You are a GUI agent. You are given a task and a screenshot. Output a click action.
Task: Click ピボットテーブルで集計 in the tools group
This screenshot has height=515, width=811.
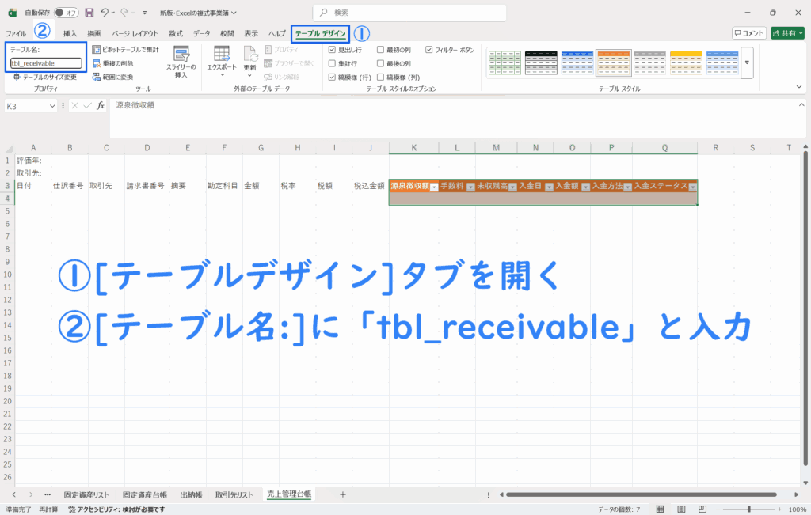125,50
